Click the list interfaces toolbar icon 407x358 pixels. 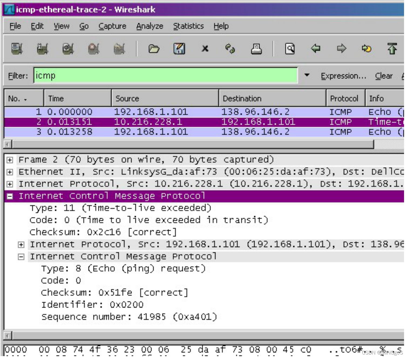click(x=17, y=49)
